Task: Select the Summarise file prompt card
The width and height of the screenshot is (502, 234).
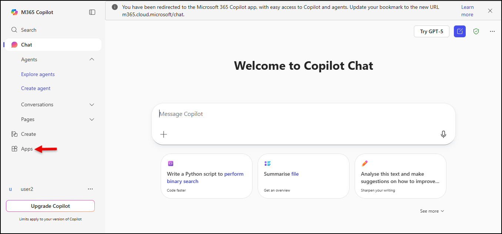Action: point(304,176)
